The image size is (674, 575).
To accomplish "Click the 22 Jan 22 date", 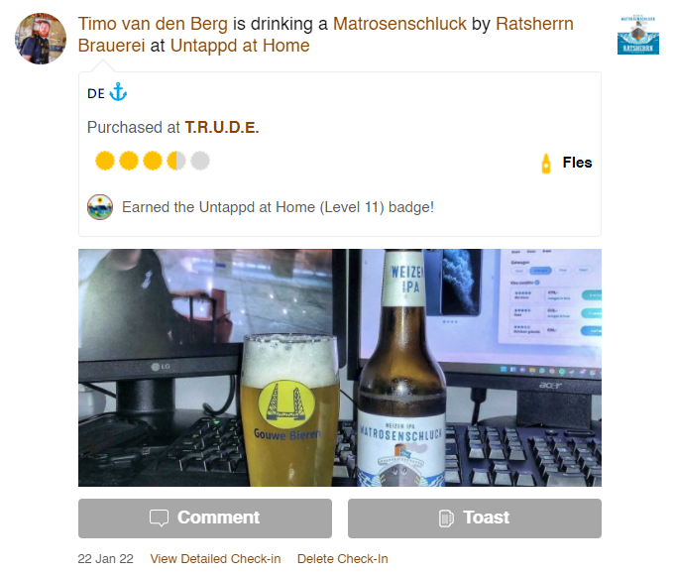I will pos(106,559).
